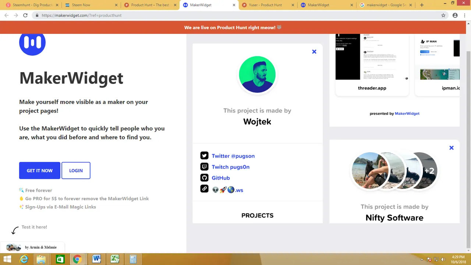This screenshot has width=471, height=265.
Task: Open the MakerWidget link after presented by
Action: [x=407, y=113]
